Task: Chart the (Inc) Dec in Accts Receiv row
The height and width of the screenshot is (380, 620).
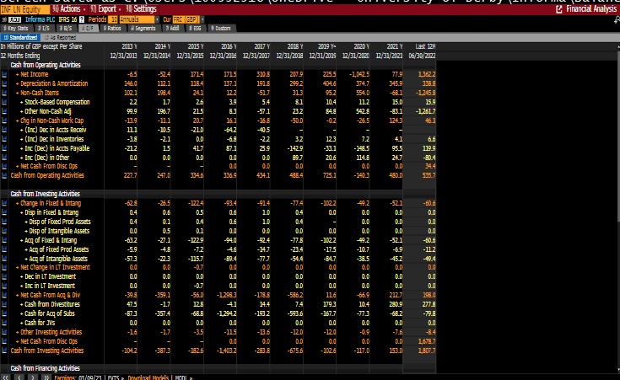Action: (x=4, y=130)
